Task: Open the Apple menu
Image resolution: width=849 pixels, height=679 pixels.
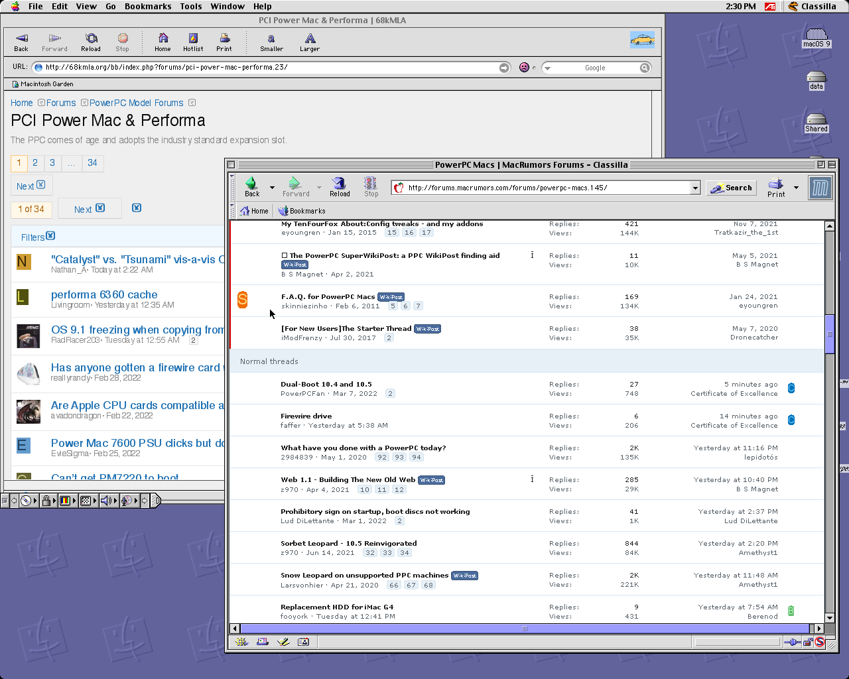Action: [x=15, y=6]
